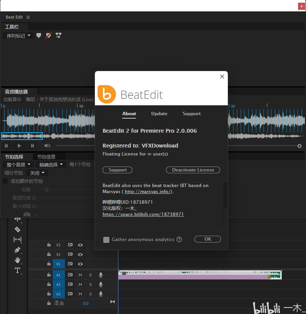Toggle sync lock for track V2
The image size is (306, 314).
[x=70, y=254]
